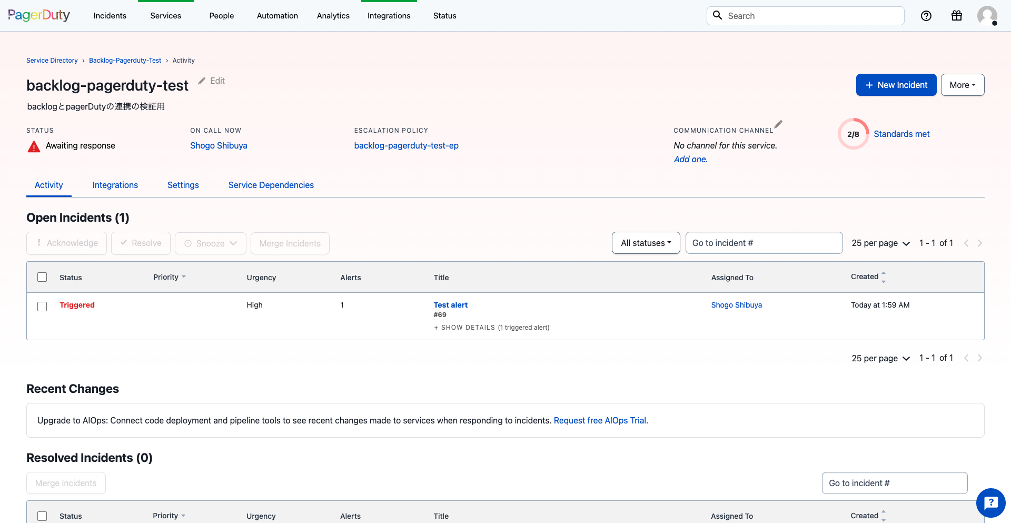1011x523 pixels.
Task: Click the PagerDuty logo
Action: (38, 15)
